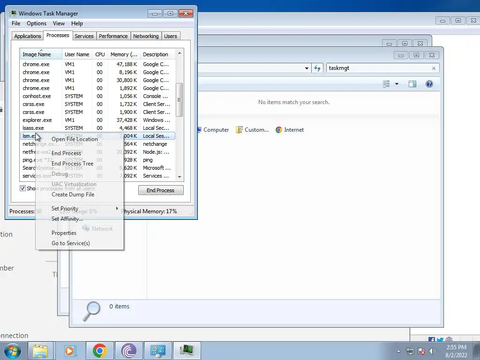Choose Open File Location in context menu
480x360 pixels.
(x=75, y=139)
